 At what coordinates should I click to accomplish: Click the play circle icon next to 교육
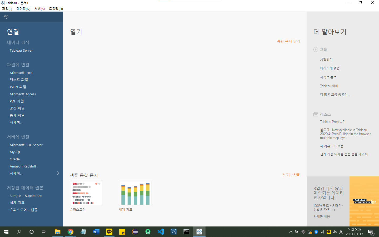(316, 50)
